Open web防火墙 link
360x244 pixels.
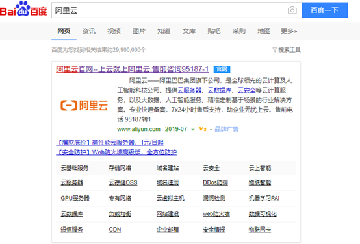coord(216,214)
